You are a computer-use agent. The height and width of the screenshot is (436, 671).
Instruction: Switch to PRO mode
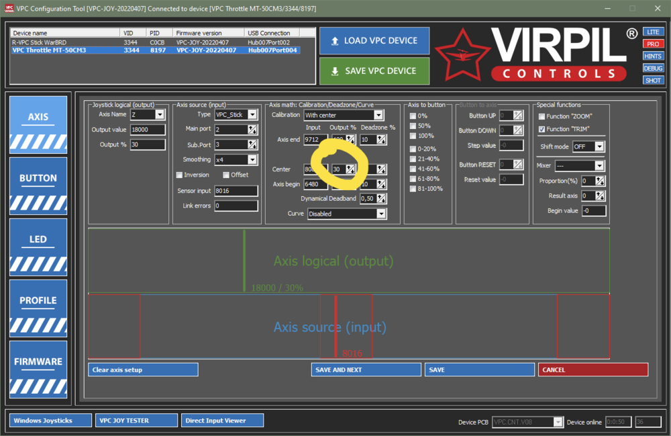tap(653, 44)
